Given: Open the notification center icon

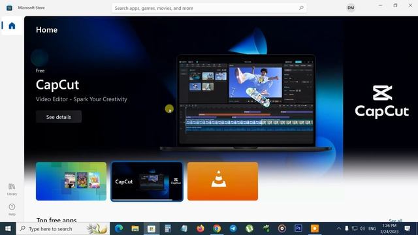Looking at the screenshot, I should (x=408, y=228).
